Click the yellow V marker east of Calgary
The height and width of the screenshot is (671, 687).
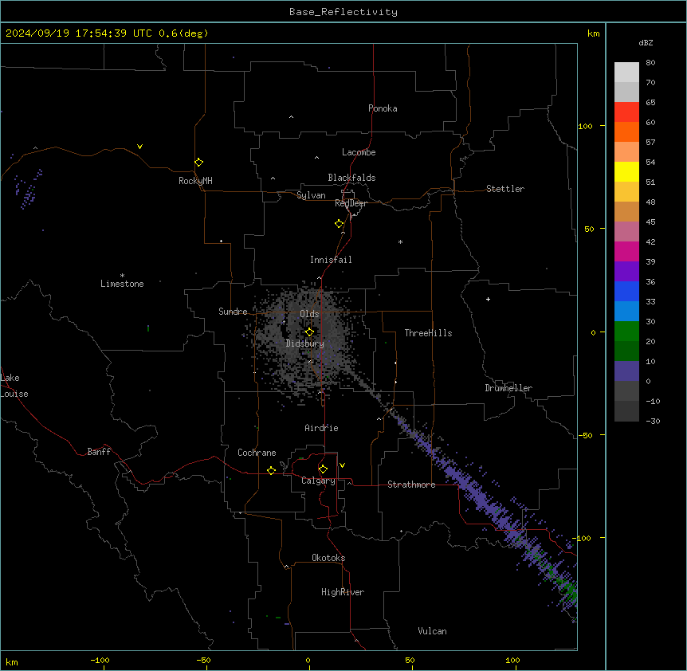coord(342,465)
